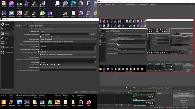Open source properties gear in Sources toolbar
This screenshot has width=195, height=109.
[122, 105]
